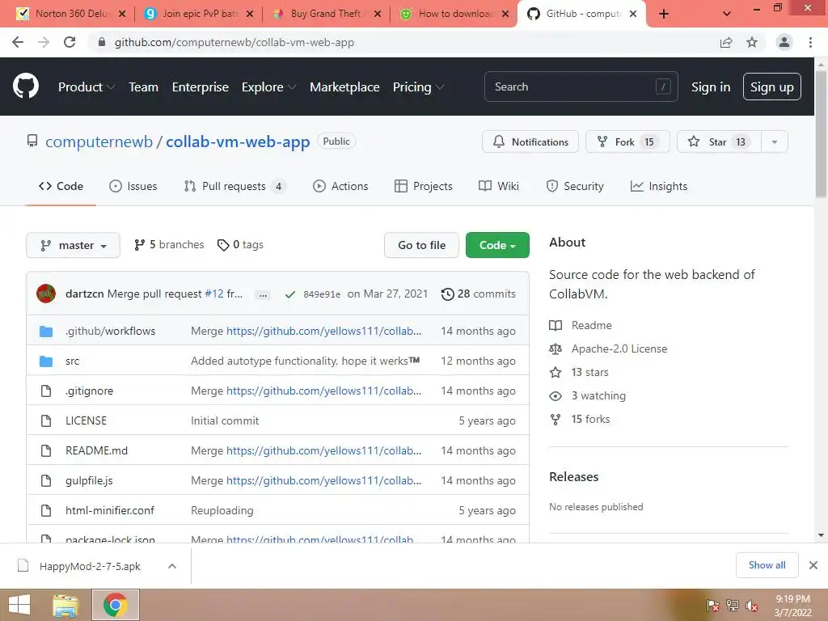The height and width of the screenshot is (621, 828).
Task: Open the Apache-2.0 License link
Action: [619, 349]
